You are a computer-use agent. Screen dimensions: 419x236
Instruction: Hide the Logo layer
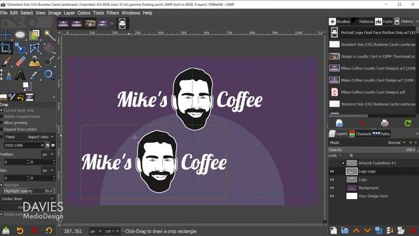pyautogui.click(x=332, y=180)
